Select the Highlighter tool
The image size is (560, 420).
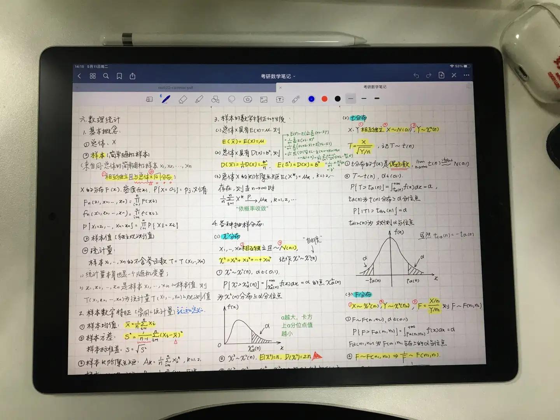point(199,100)
